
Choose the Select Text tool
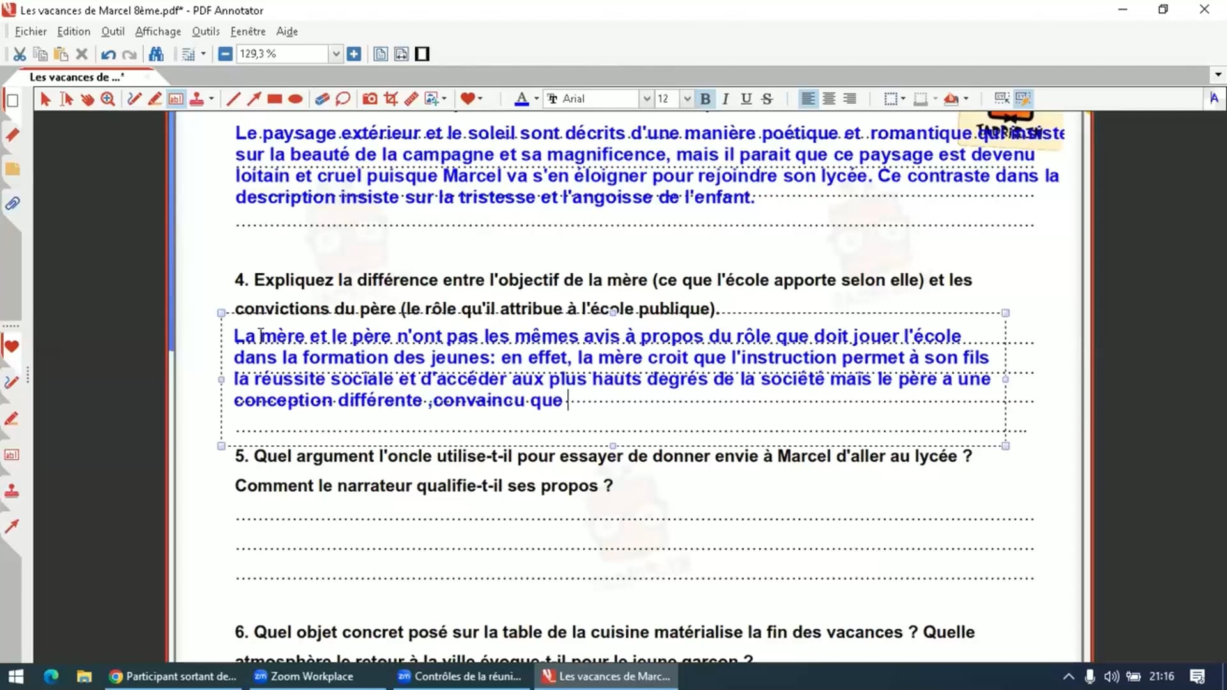point(66,99)
